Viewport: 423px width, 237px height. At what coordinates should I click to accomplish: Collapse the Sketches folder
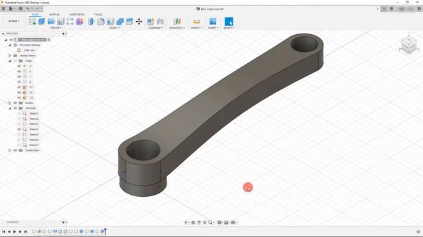(10, 108)
